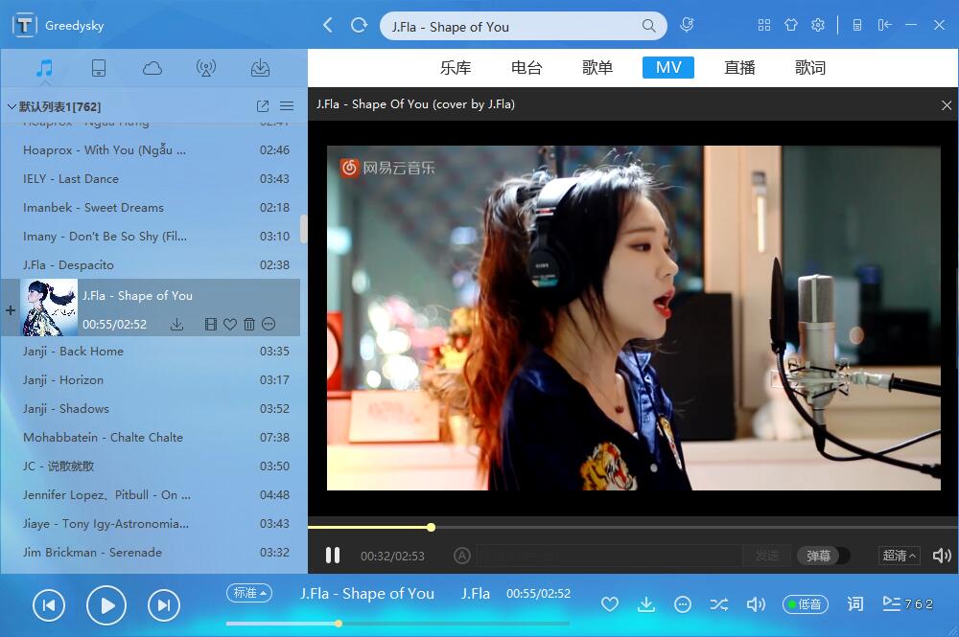Open the local download manager icon
The image size is (959, 637).
(x=259, y=68)
